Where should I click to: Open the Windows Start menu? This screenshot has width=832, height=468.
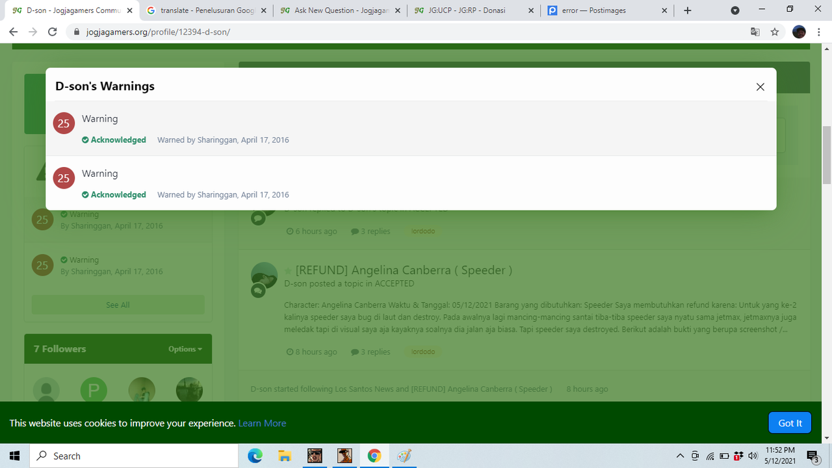coord(14,456)
